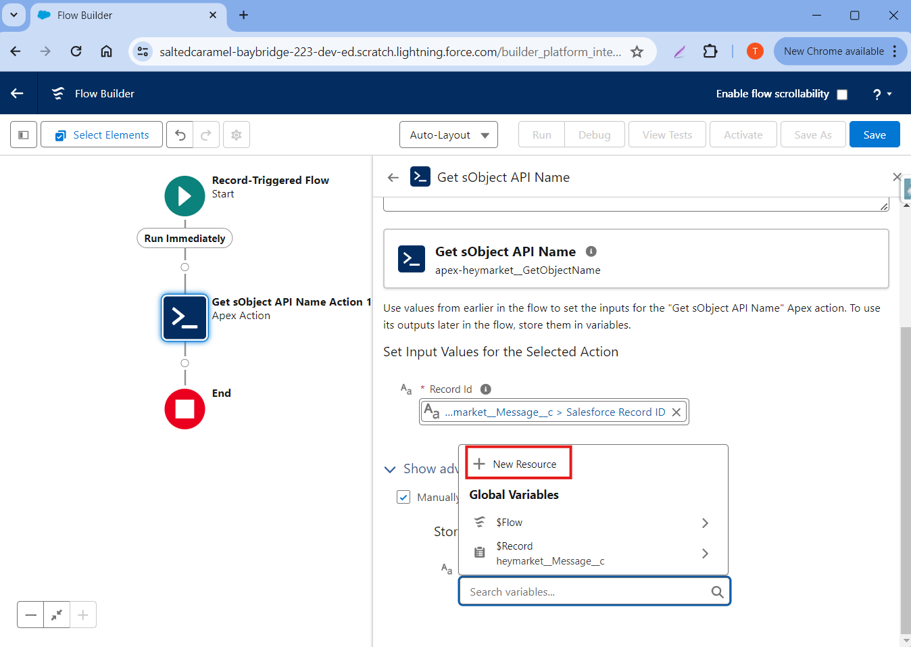Open Chrome extensions puzzle icon
911x647 pixels.
(x=710, y=51)
